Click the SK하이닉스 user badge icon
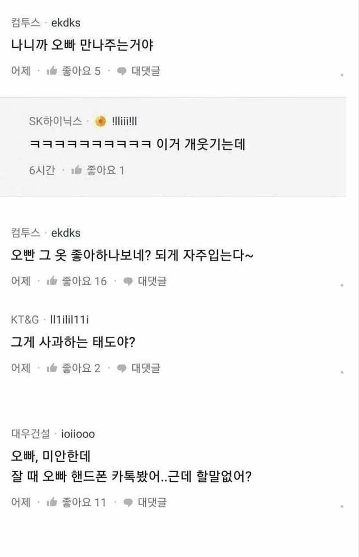Image resolution: width=359 pixels, height=557 pixels. (x=100, y=121)
